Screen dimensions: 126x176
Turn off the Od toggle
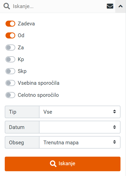(x=10, y=35)
